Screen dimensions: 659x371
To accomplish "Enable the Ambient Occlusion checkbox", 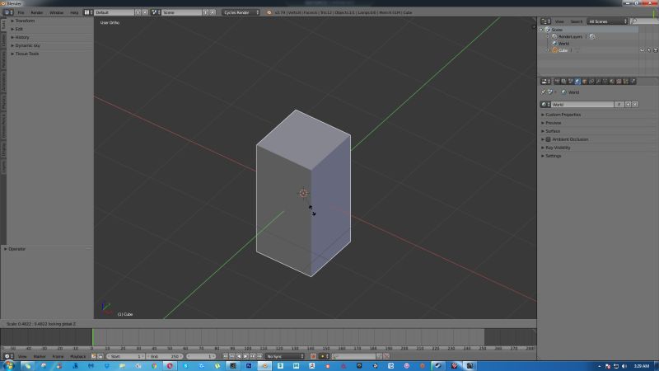I will click(548, 139).
